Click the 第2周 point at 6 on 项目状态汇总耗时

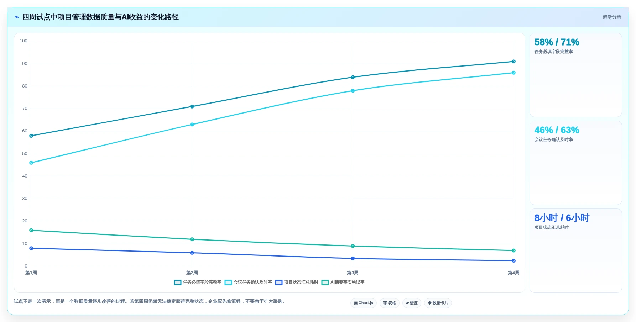tap(192, 253)
